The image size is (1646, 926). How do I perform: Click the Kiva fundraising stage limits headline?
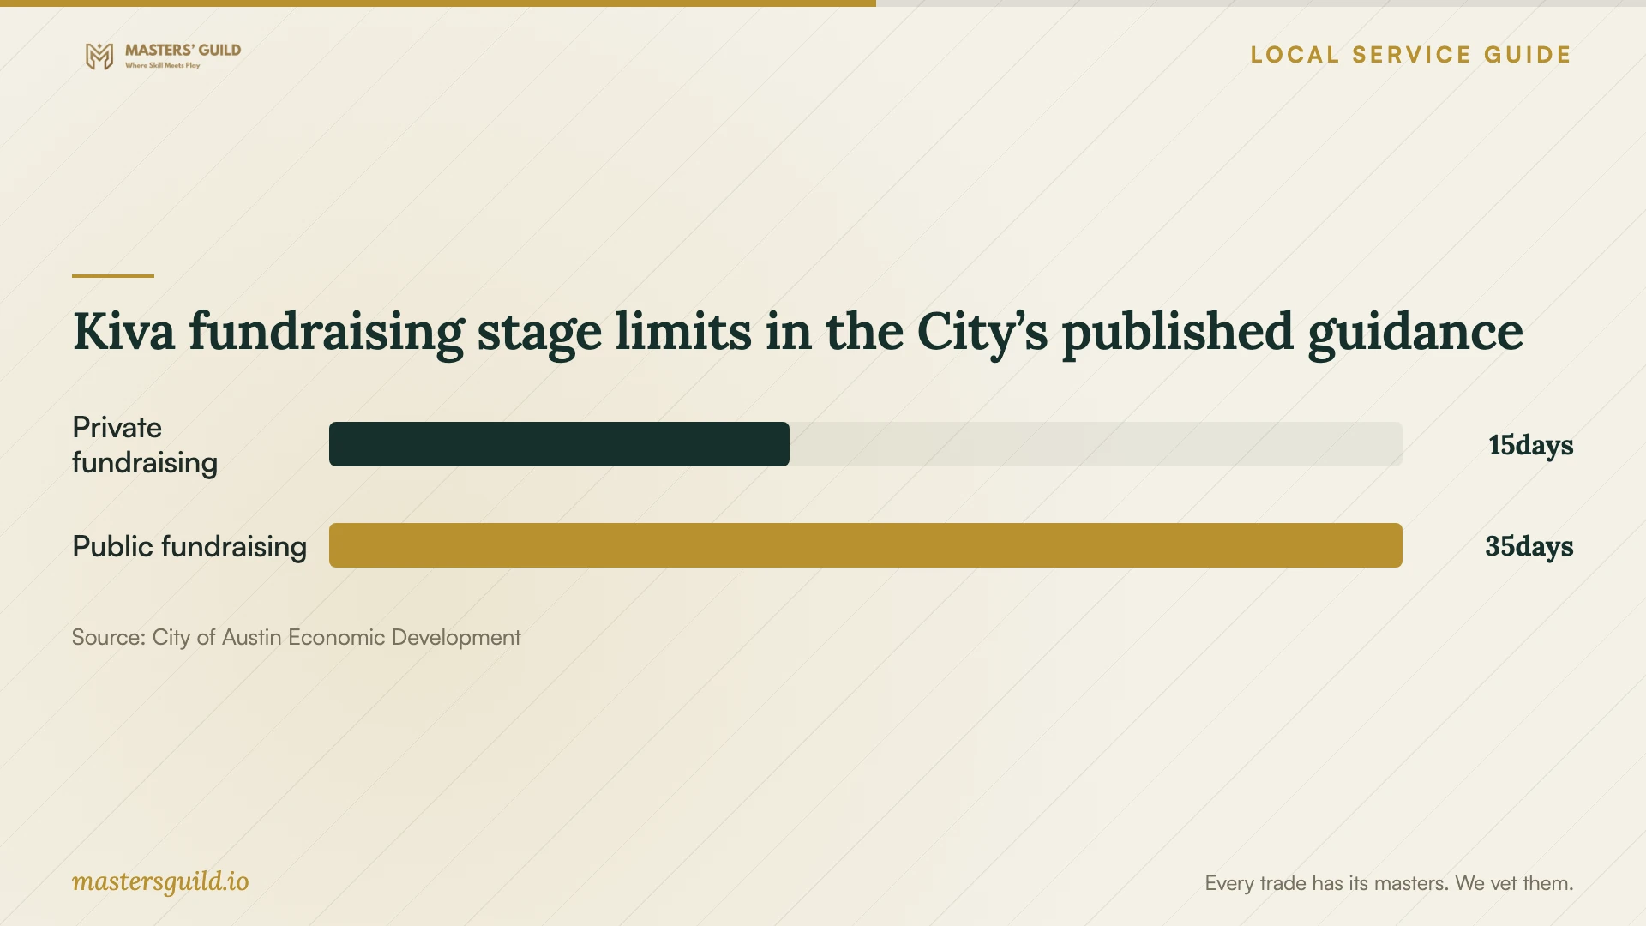(x=797, y=332)
